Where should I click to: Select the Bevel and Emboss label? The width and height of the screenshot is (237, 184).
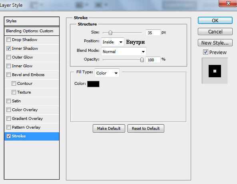[28, 75]
